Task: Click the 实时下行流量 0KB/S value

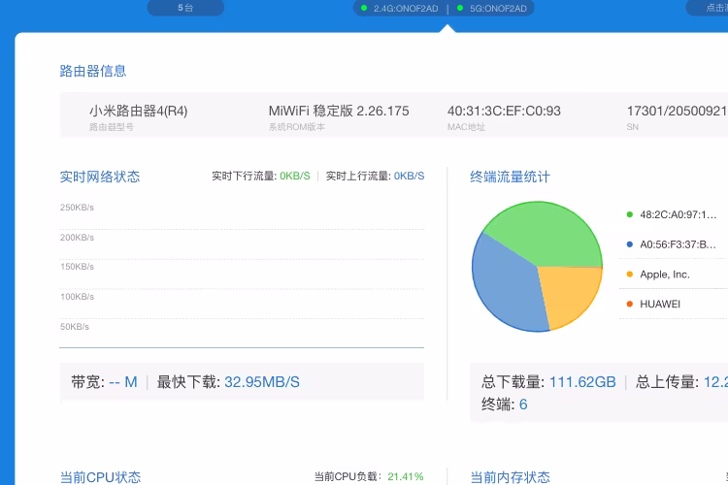Action: 295,176
